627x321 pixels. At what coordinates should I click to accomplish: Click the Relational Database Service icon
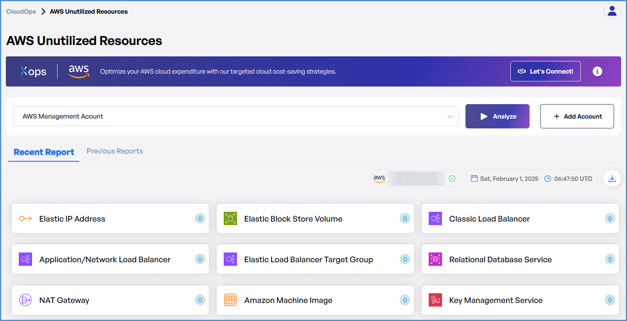(x=435, y=259)
